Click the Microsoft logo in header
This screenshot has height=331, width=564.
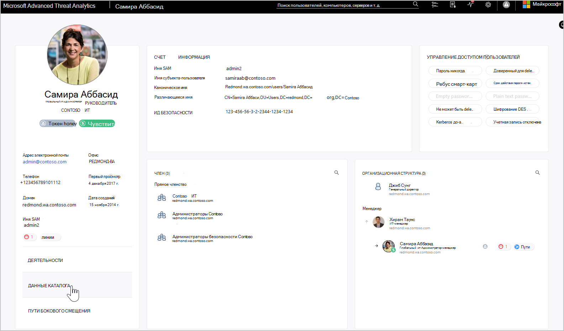tap(526, 4)
